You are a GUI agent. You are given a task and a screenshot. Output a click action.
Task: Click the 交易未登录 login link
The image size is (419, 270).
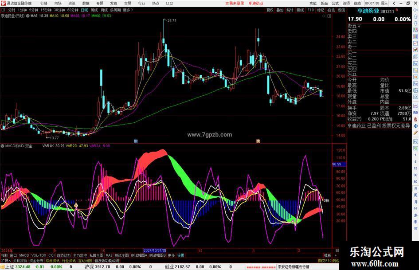click(235, 3)
